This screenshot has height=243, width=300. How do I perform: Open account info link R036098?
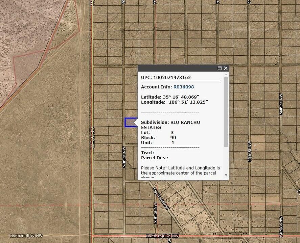coord(184,87)
